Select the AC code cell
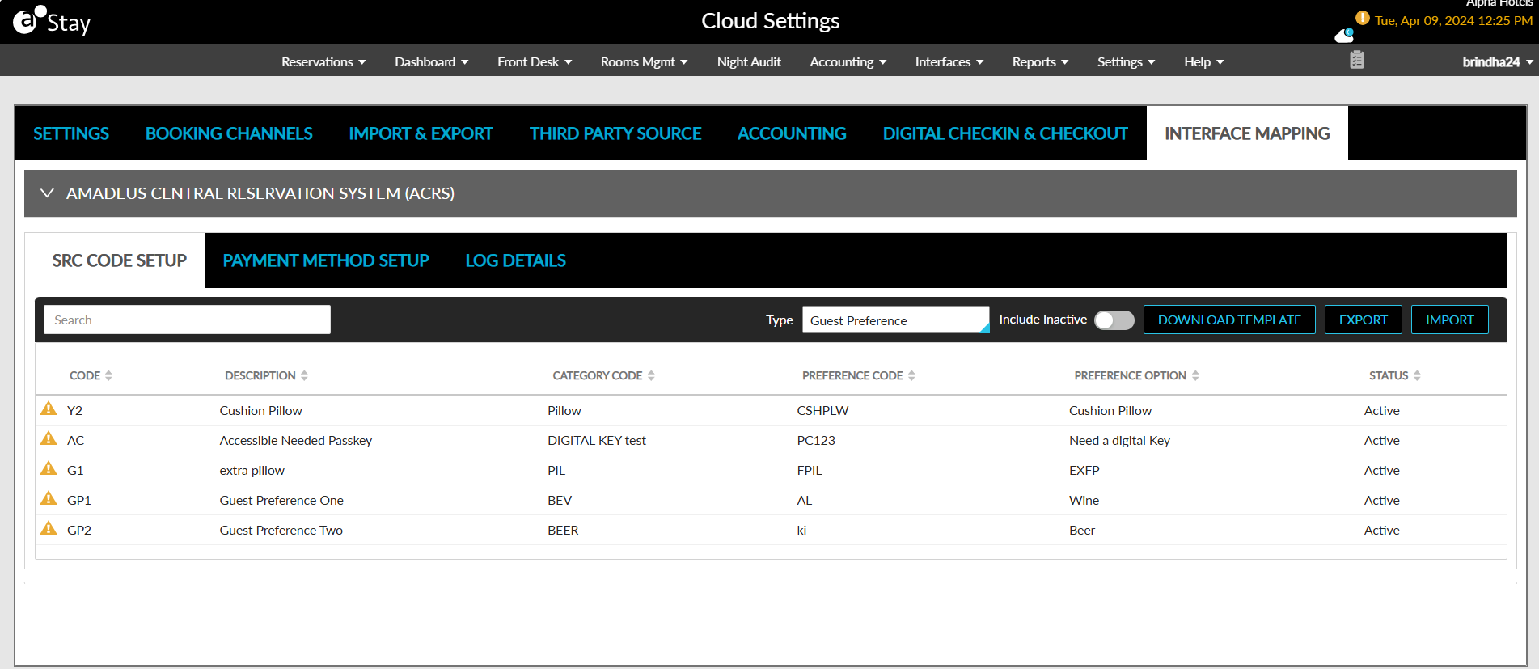The height and width of the screenshot is (669, 1539). tap(75, 440)
